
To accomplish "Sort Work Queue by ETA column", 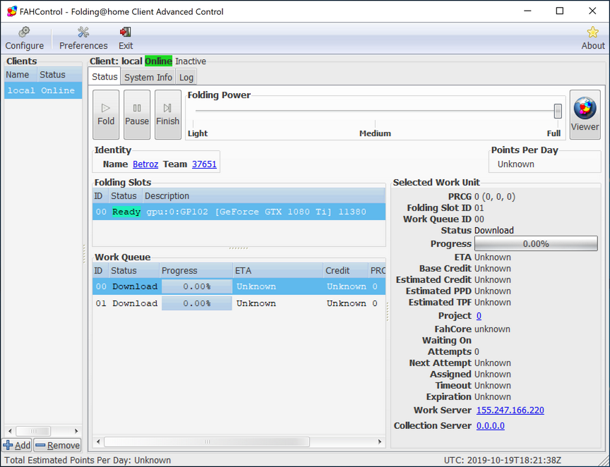I will 278,271.
